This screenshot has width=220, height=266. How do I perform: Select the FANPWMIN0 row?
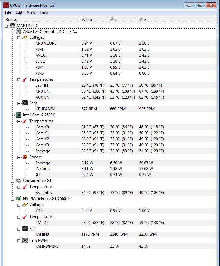(x=125, y=246)
